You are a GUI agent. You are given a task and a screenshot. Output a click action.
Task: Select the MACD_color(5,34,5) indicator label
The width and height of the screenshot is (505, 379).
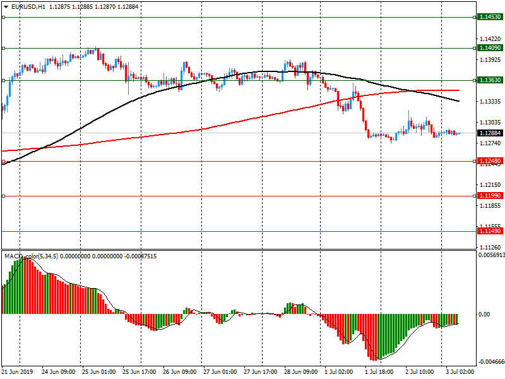[x=31, y=256]
